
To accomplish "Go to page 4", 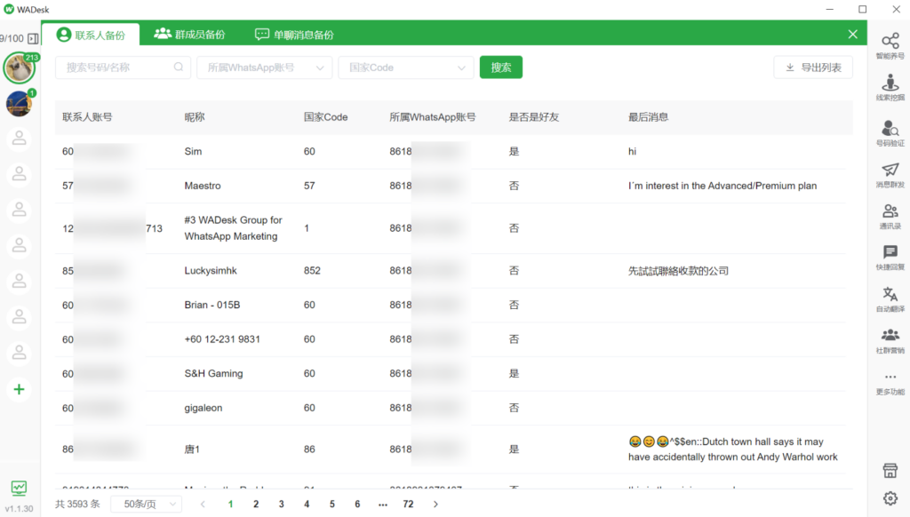I will [307, 505].
